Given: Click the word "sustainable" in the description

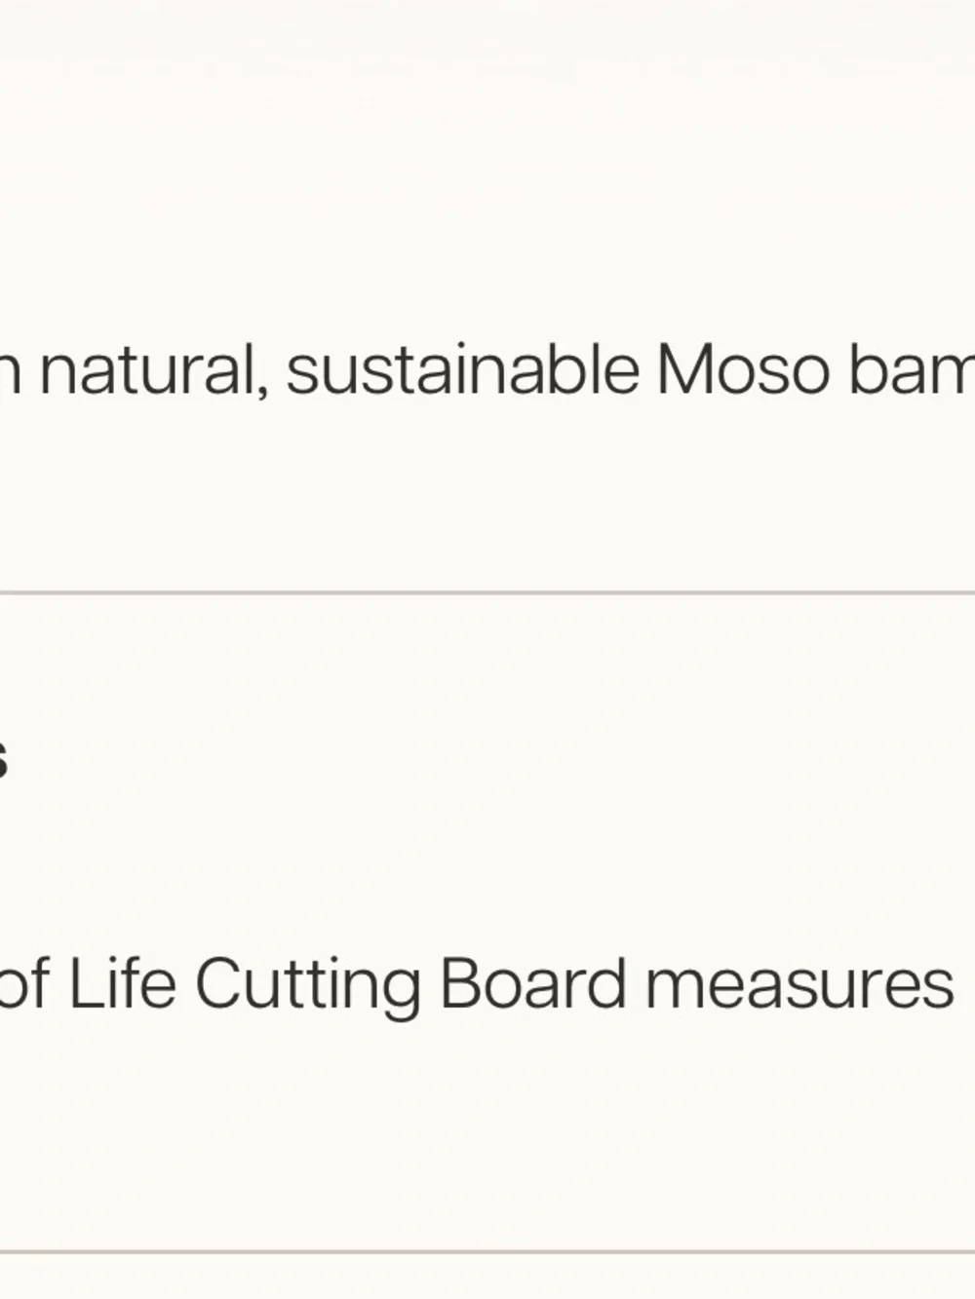Looking at the screenshot, I should point(463,369).
